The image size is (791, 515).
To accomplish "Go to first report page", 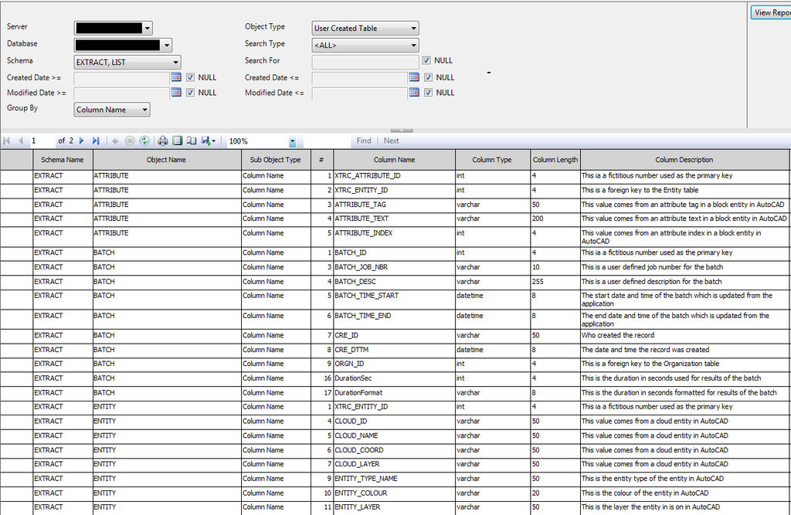I will click(6, 141).
